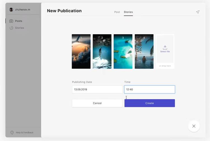The height and width of the screenshot is (141, 210).
Task: Click the paper plane send icon
Action: pyautogui.click(x=198, y=12)
